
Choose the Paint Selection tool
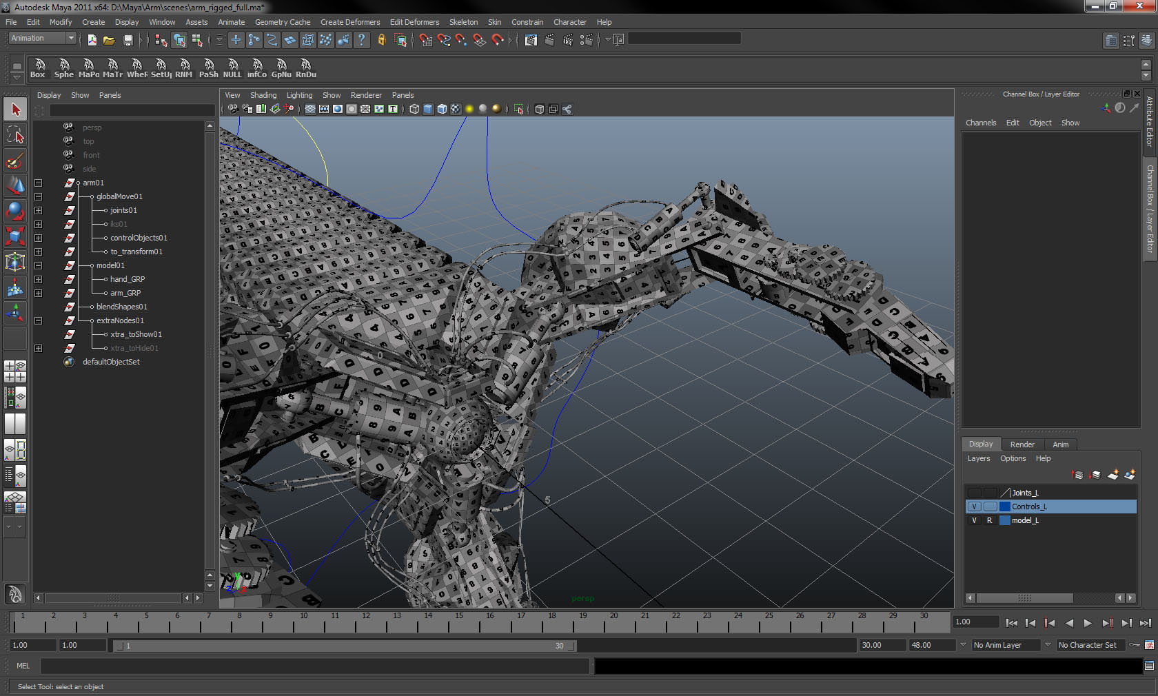15,160
